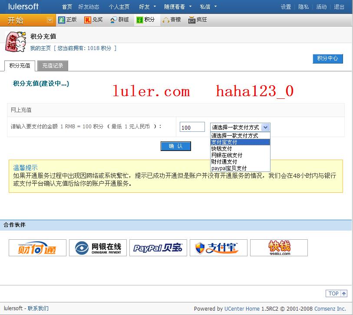Toggle the payment method dropdown arrow
The width and height of the screenshot is (353, 315).
[x=266, y=127]
